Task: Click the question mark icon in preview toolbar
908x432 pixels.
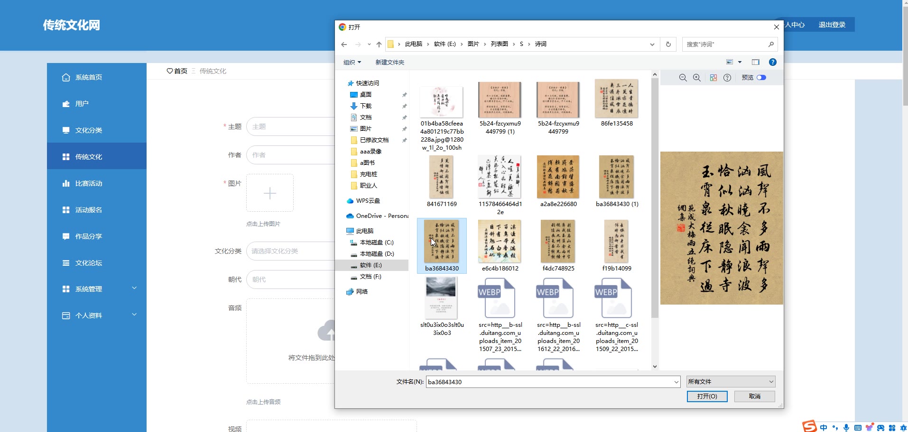Action: pos(727,78)
